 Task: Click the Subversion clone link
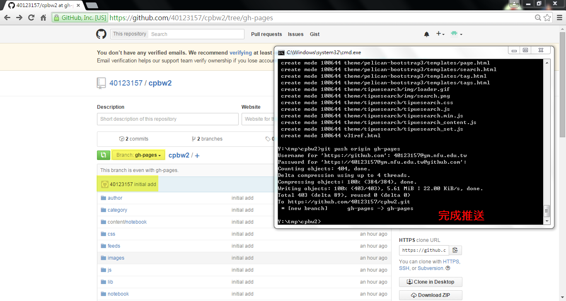coord(431,268)
